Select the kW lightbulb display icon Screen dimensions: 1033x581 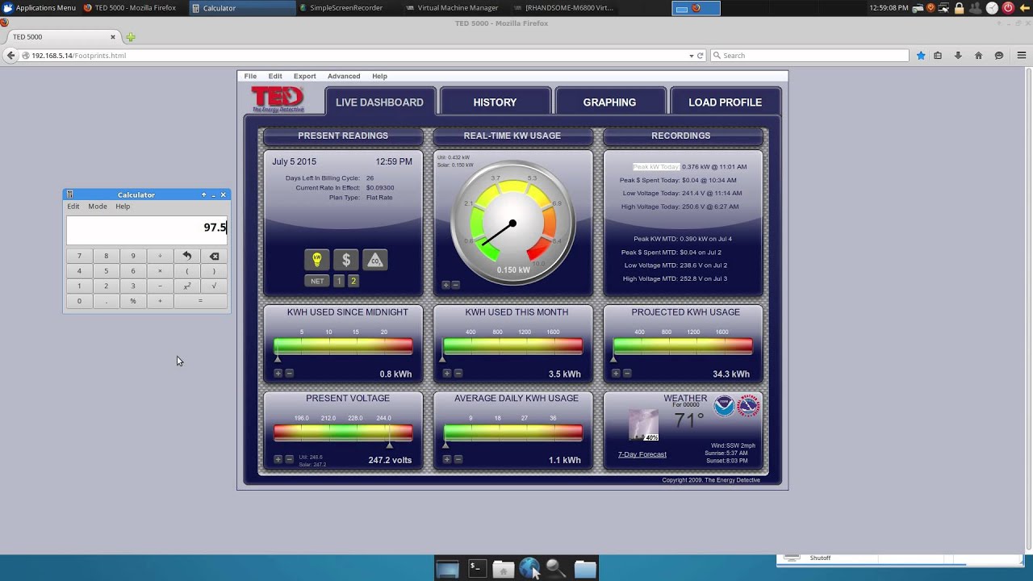317,259
